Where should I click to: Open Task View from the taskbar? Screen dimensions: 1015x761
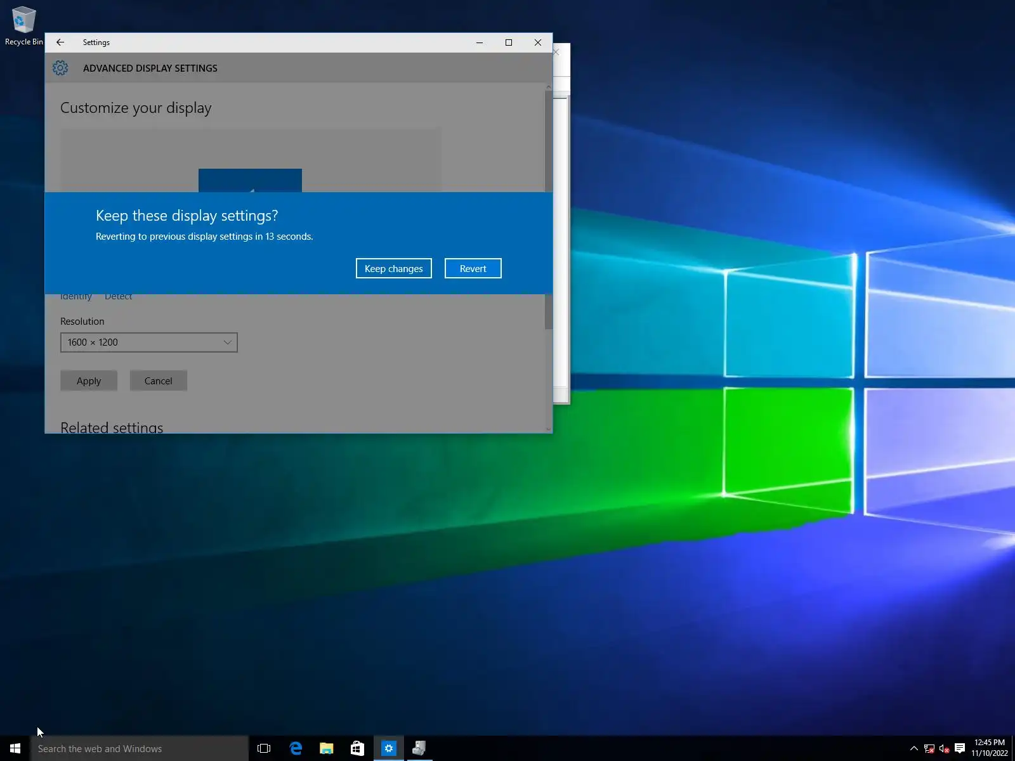[264, 748]
